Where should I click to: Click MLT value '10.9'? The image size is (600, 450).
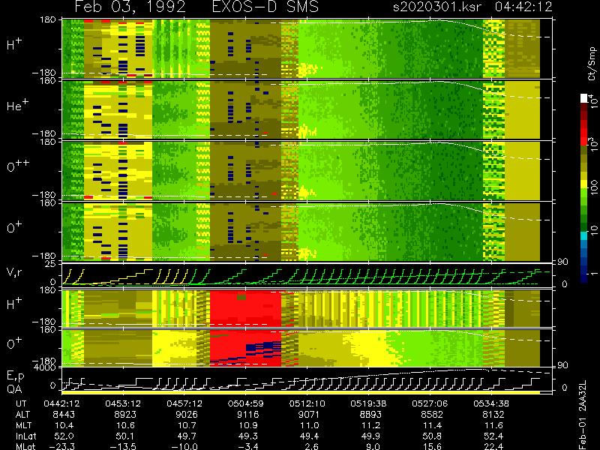[249, 425]
